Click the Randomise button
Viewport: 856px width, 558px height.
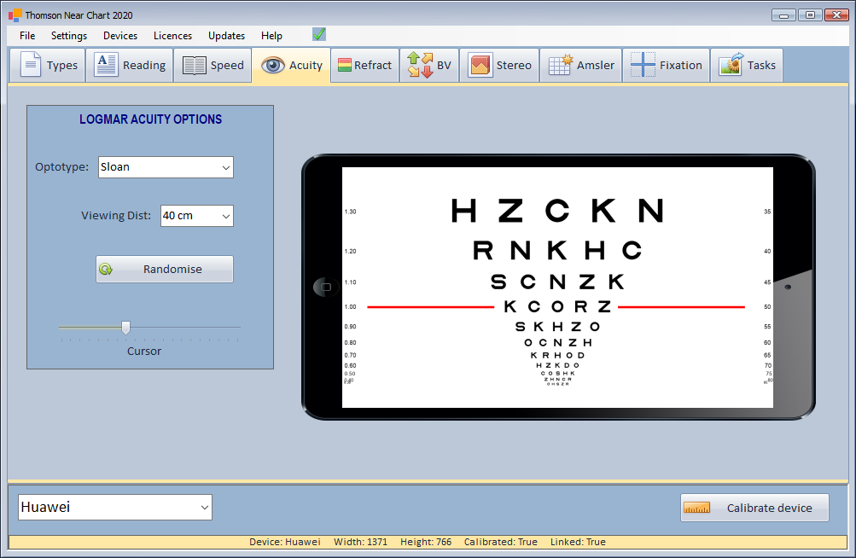164,270
